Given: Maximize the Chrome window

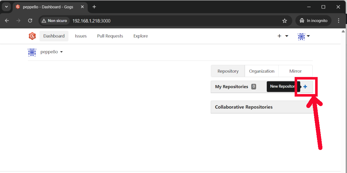Looking at the screenshot, I should 323,7.
